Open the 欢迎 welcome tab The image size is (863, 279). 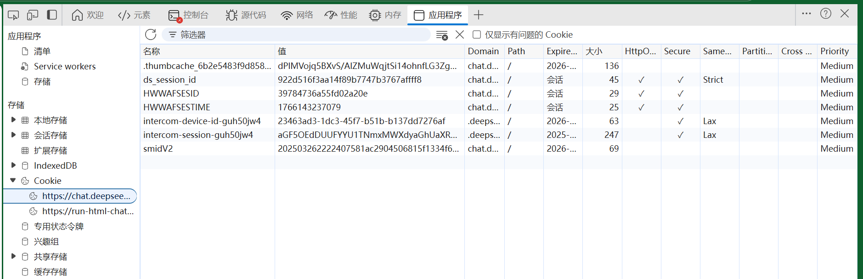(x=88, y=15)
